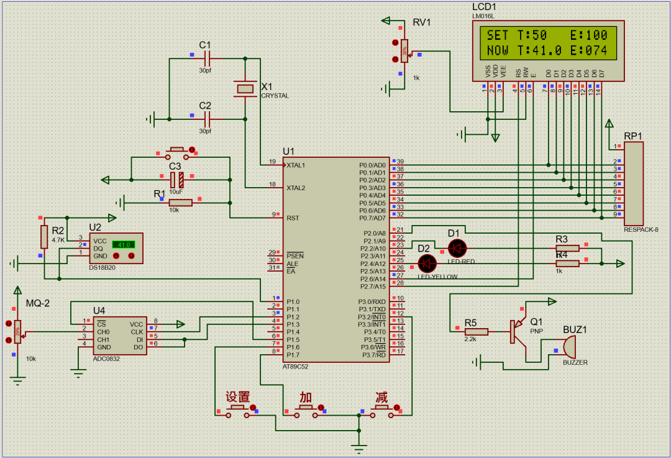Click the RST pin 9 label on U1
Screen dimensions: 671x458
pos(293,218)
